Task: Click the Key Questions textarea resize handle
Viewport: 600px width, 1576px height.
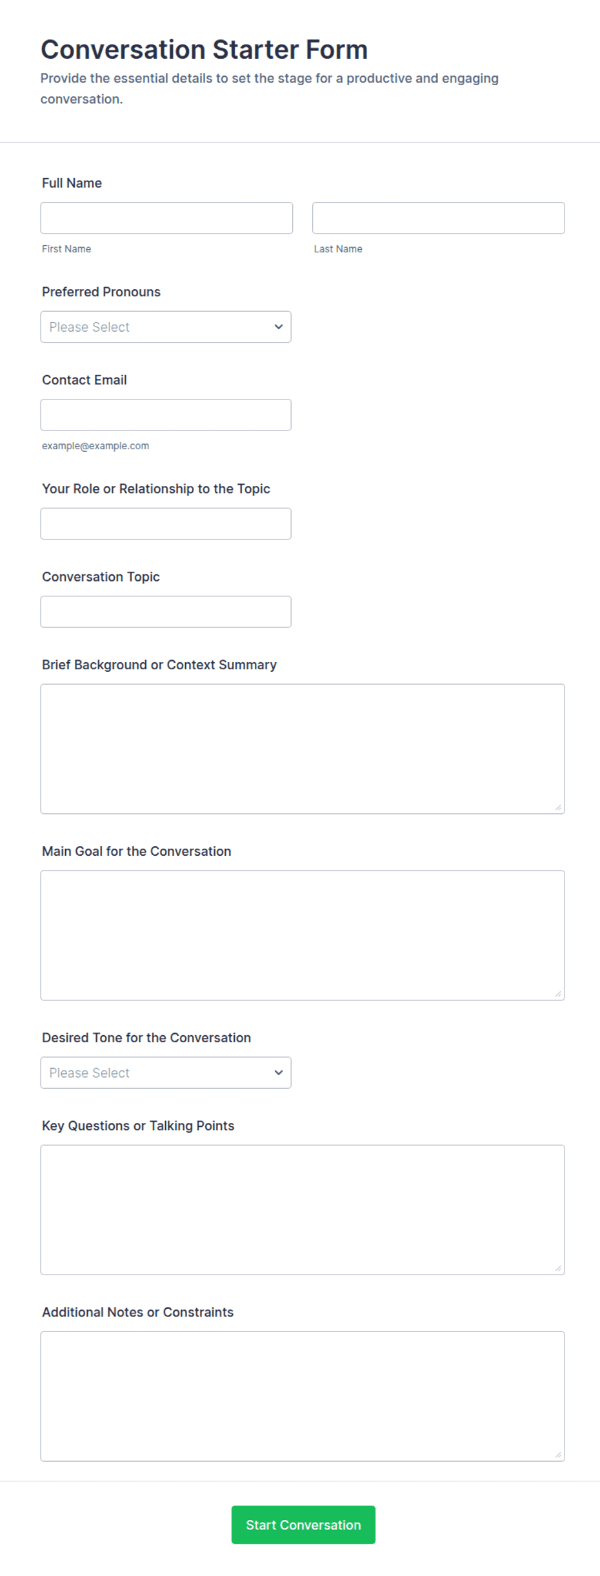Action: click(558, 1268)
